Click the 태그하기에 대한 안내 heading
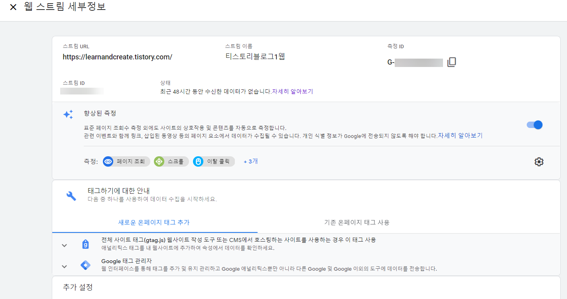567x299 pixels. [119, 191]
